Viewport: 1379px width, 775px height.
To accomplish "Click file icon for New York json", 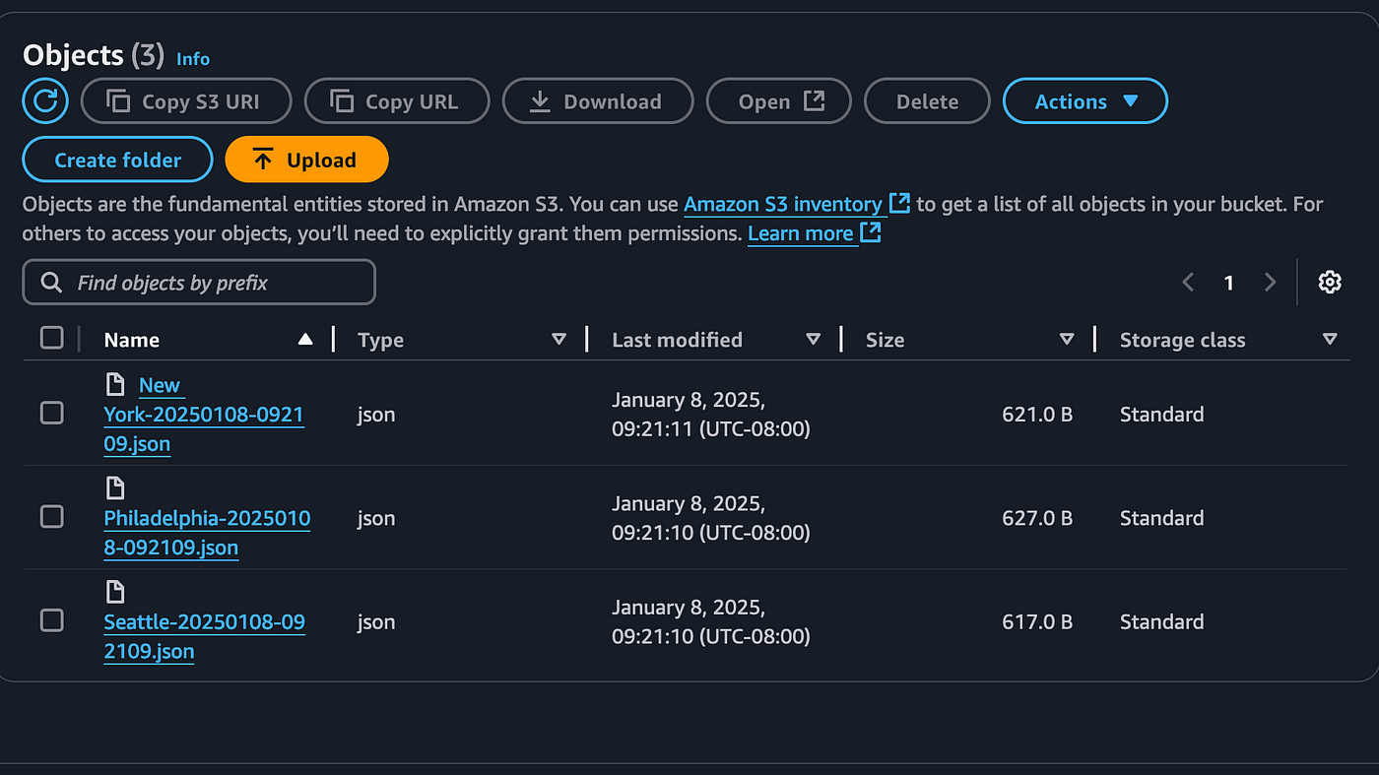I will [115, 384].
